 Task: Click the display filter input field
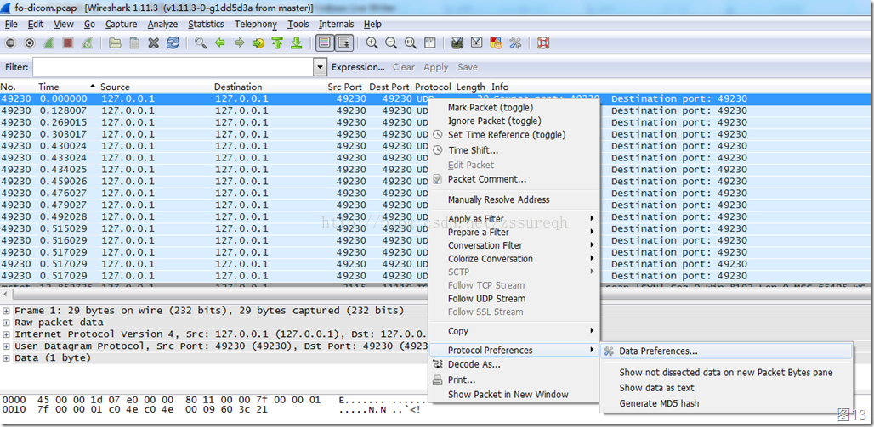click(x=173, y=67)
